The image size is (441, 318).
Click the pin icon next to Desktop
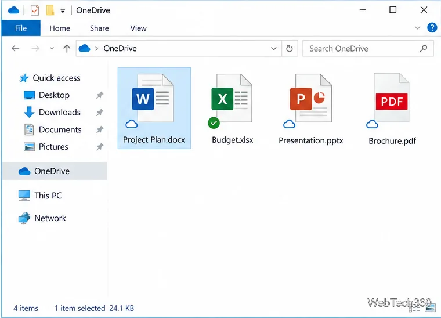tap(100, 95)
